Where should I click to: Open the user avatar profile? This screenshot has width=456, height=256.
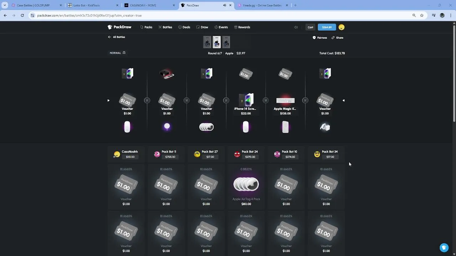341,27
